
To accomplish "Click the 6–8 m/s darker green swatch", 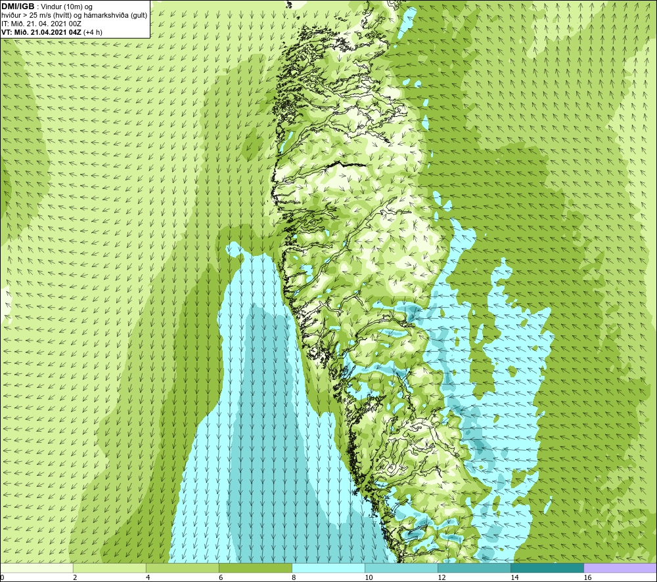I will (x=256, y=568).
